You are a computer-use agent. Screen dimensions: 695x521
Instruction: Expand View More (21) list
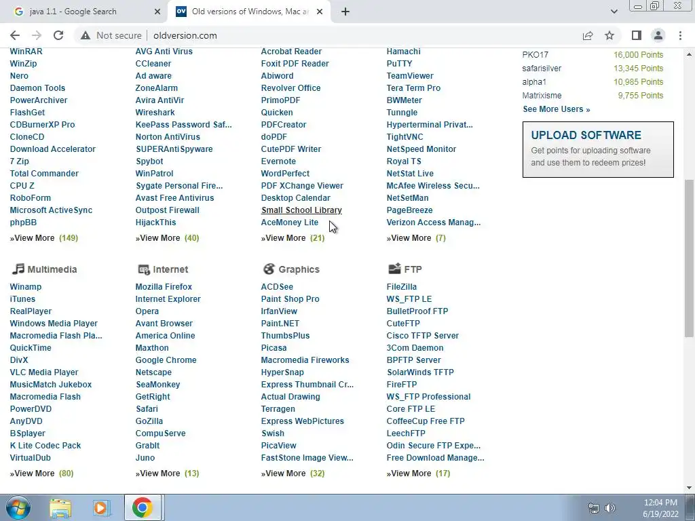pyautogui.click(x=293, y=238)
